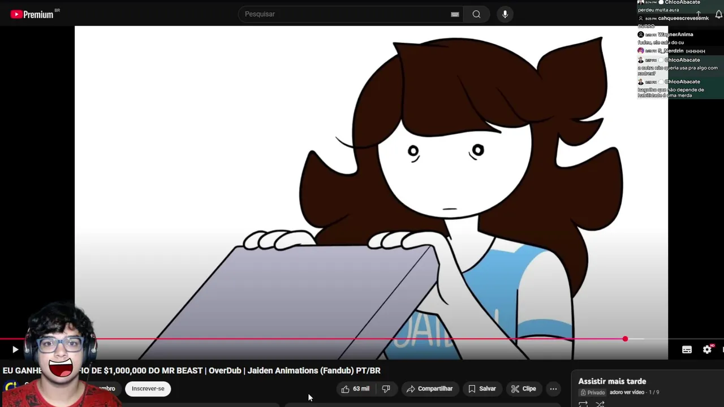Viewport: 724px width, 407px height.
Task: Dislike the video with thumbs-down
Action: pyautogui.click(x=386, y=388)
